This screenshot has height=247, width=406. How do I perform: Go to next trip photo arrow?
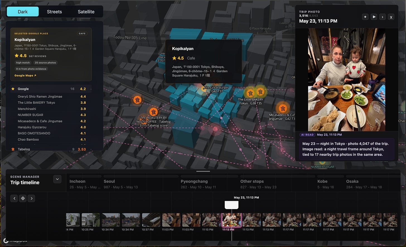coord(383,17)
